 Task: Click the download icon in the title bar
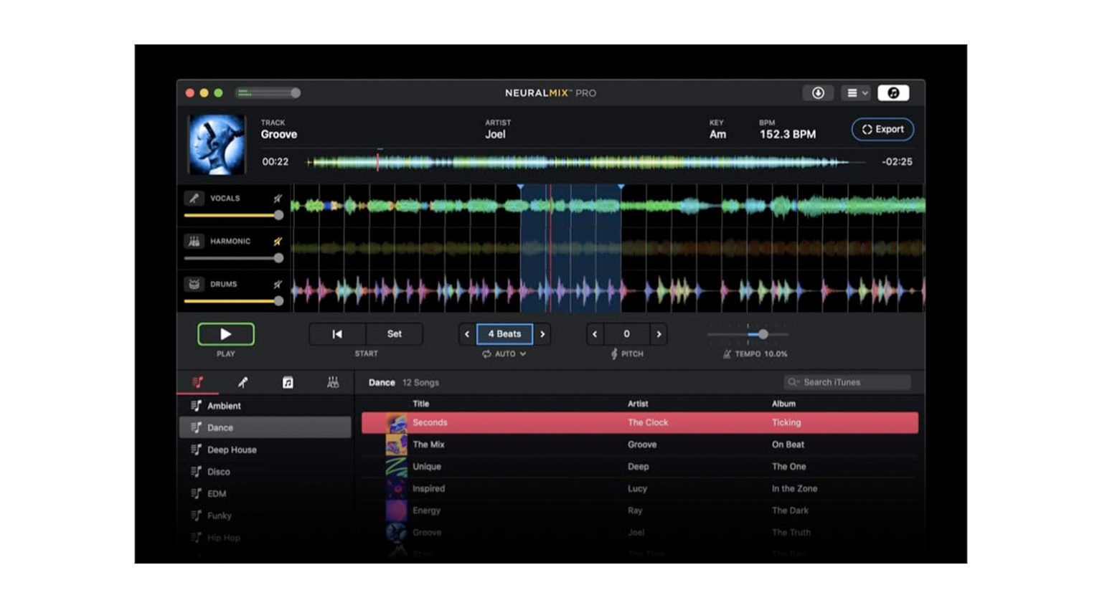pos(818,93)
